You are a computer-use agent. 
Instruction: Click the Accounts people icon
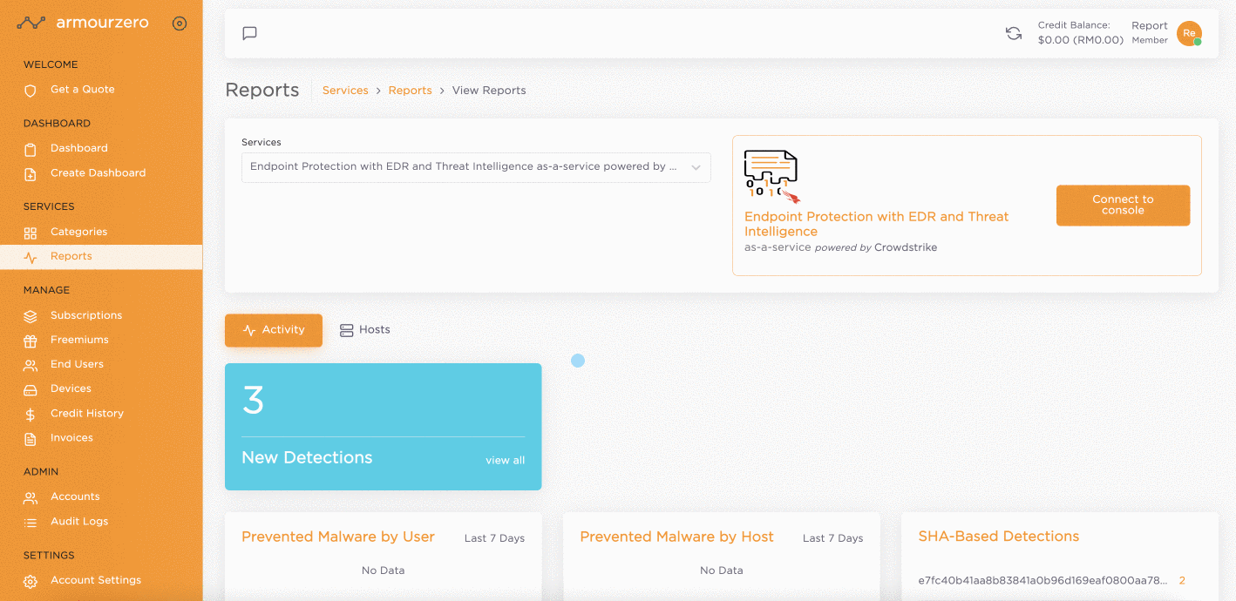coord(31,498)
